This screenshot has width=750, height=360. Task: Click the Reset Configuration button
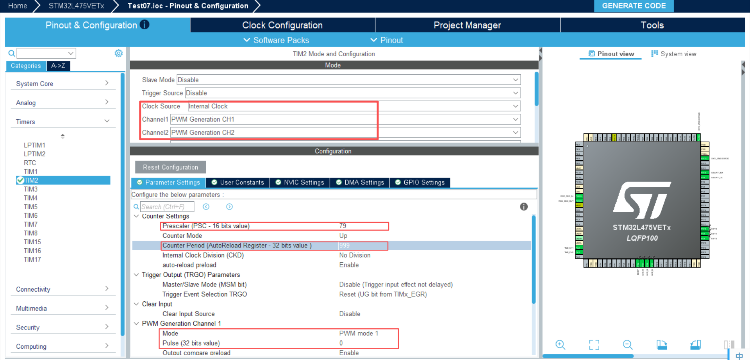point(170,167)
